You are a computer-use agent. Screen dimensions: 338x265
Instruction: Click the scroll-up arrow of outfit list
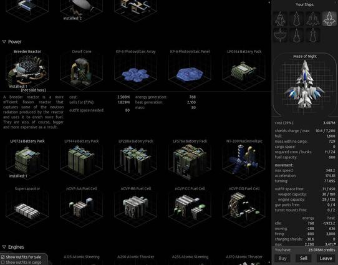[269, 2]
